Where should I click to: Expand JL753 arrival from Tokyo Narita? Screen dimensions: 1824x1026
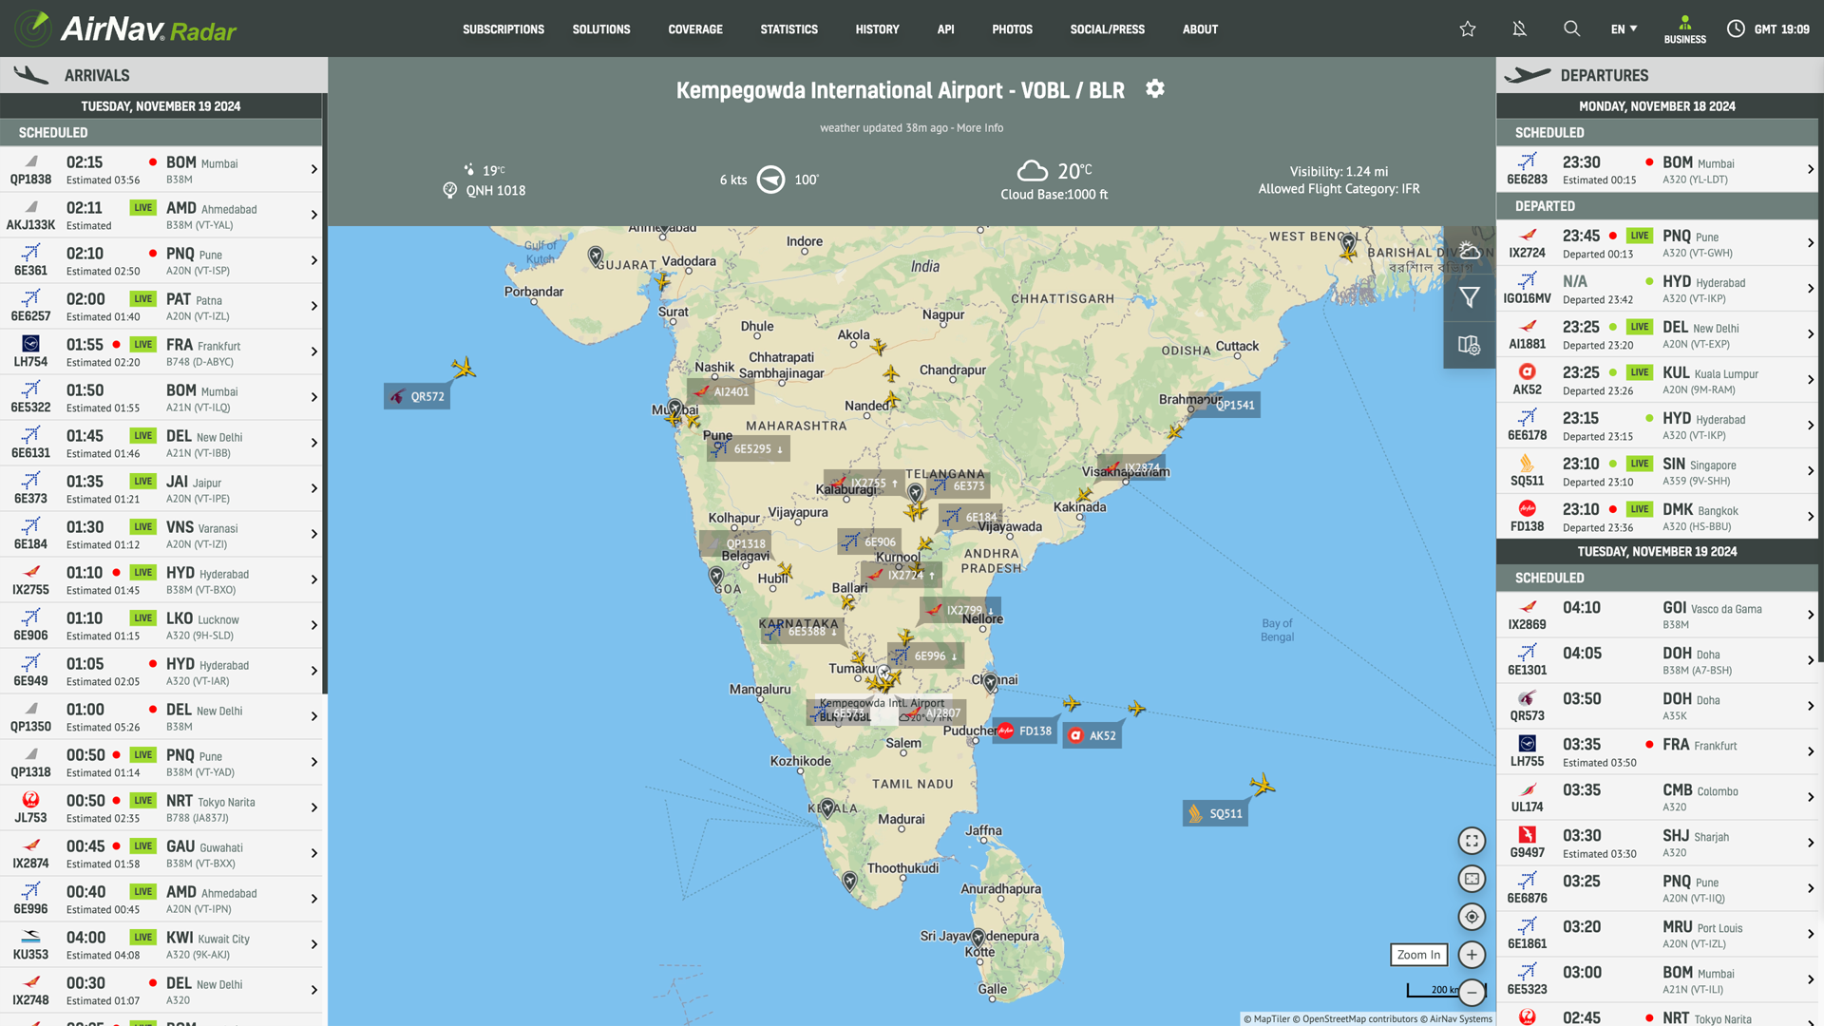tap(161, 807)
